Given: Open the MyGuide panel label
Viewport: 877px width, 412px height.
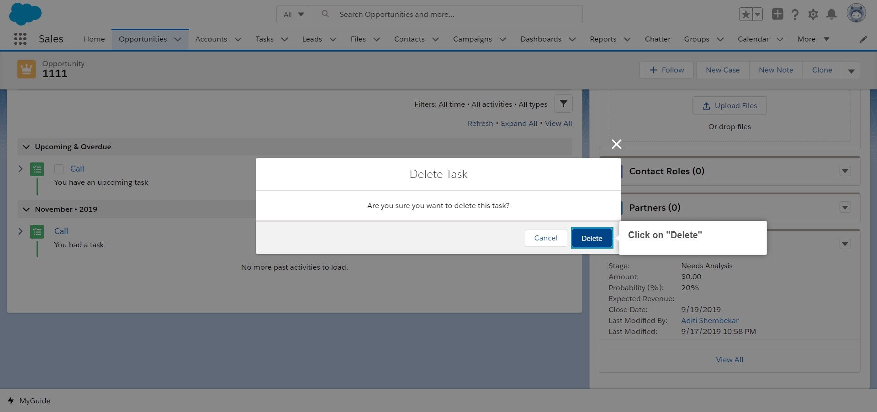Looking at the screenshot, I should [x=35, y=401].
